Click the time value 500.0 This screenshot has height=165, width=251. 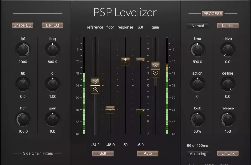click(x=197, y=62)
